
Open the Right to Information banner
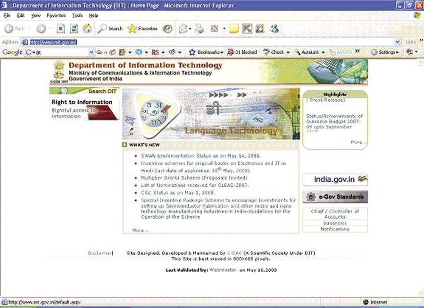(x=84, y=109)
